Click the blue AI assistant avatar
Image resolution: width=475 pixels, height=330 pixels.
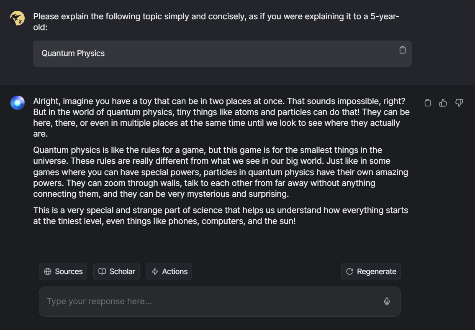point(18,103)
